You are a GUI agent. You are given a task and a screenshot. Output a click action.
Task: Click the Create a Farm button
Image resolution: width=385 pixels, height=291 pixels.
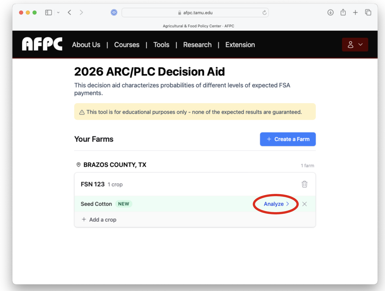[288, 139]
